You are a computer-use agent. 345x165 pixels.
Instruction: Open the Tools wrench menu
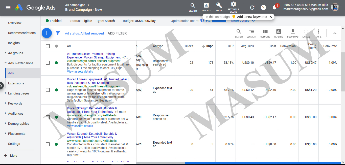pyautogui.click(x=219, y=7)
